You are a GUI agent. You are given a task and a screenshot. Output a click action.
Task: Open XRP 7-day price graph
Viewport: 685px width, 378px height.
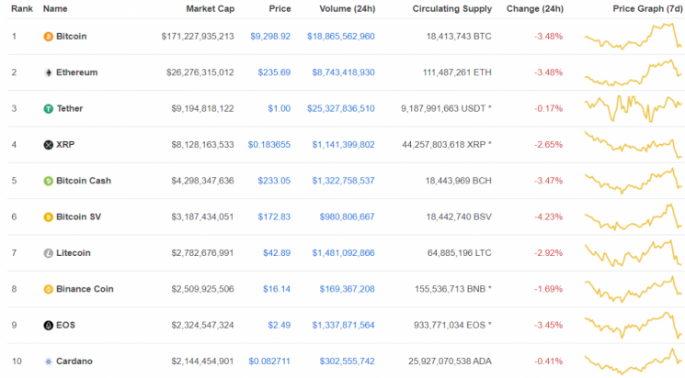point(633,145)
